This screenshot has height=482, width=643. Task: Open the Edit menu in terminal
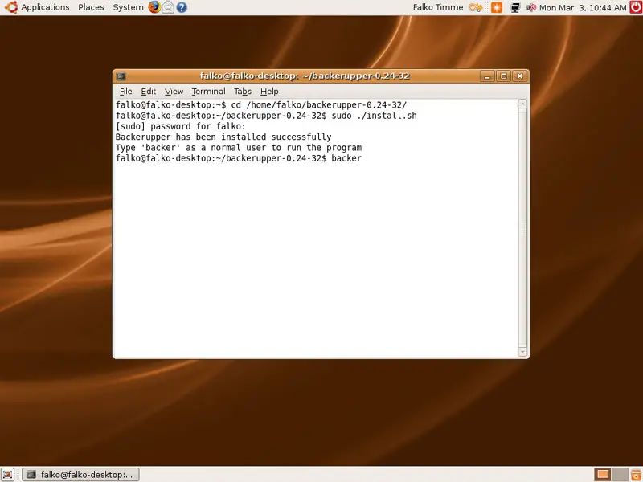[x=148, y=92]
